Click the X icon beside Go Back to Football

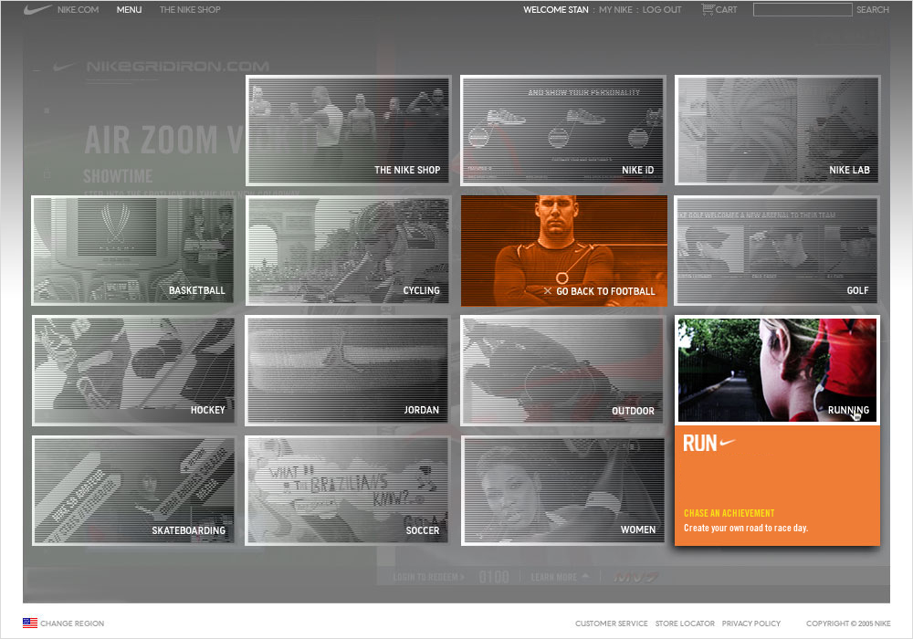coord(548,291)
